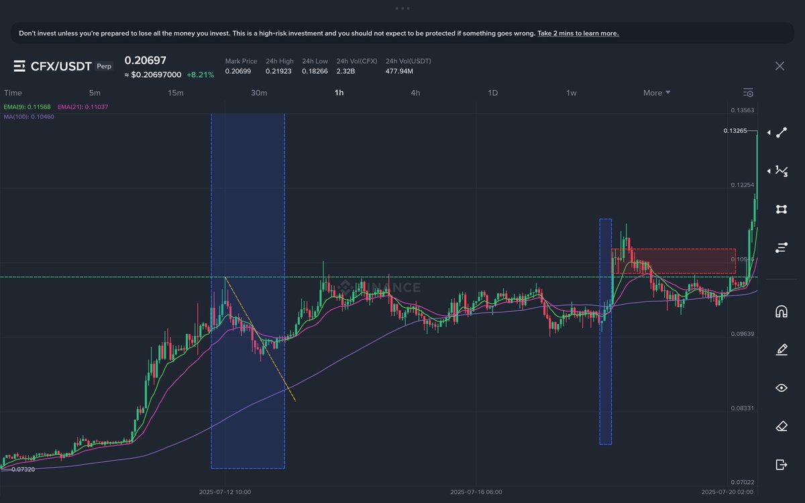This screenshot has width=805, height=503.
Task: Click the Perp contract badge
Action: click(x=104, y=66)
